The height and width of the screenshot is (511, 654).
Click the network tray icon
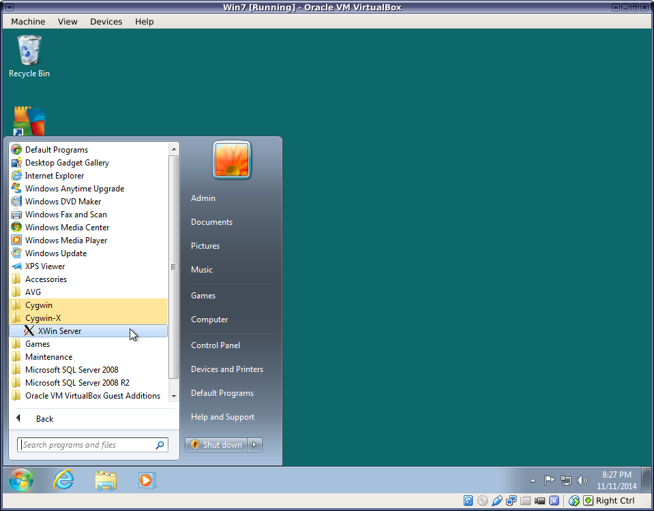click(566, 480)
